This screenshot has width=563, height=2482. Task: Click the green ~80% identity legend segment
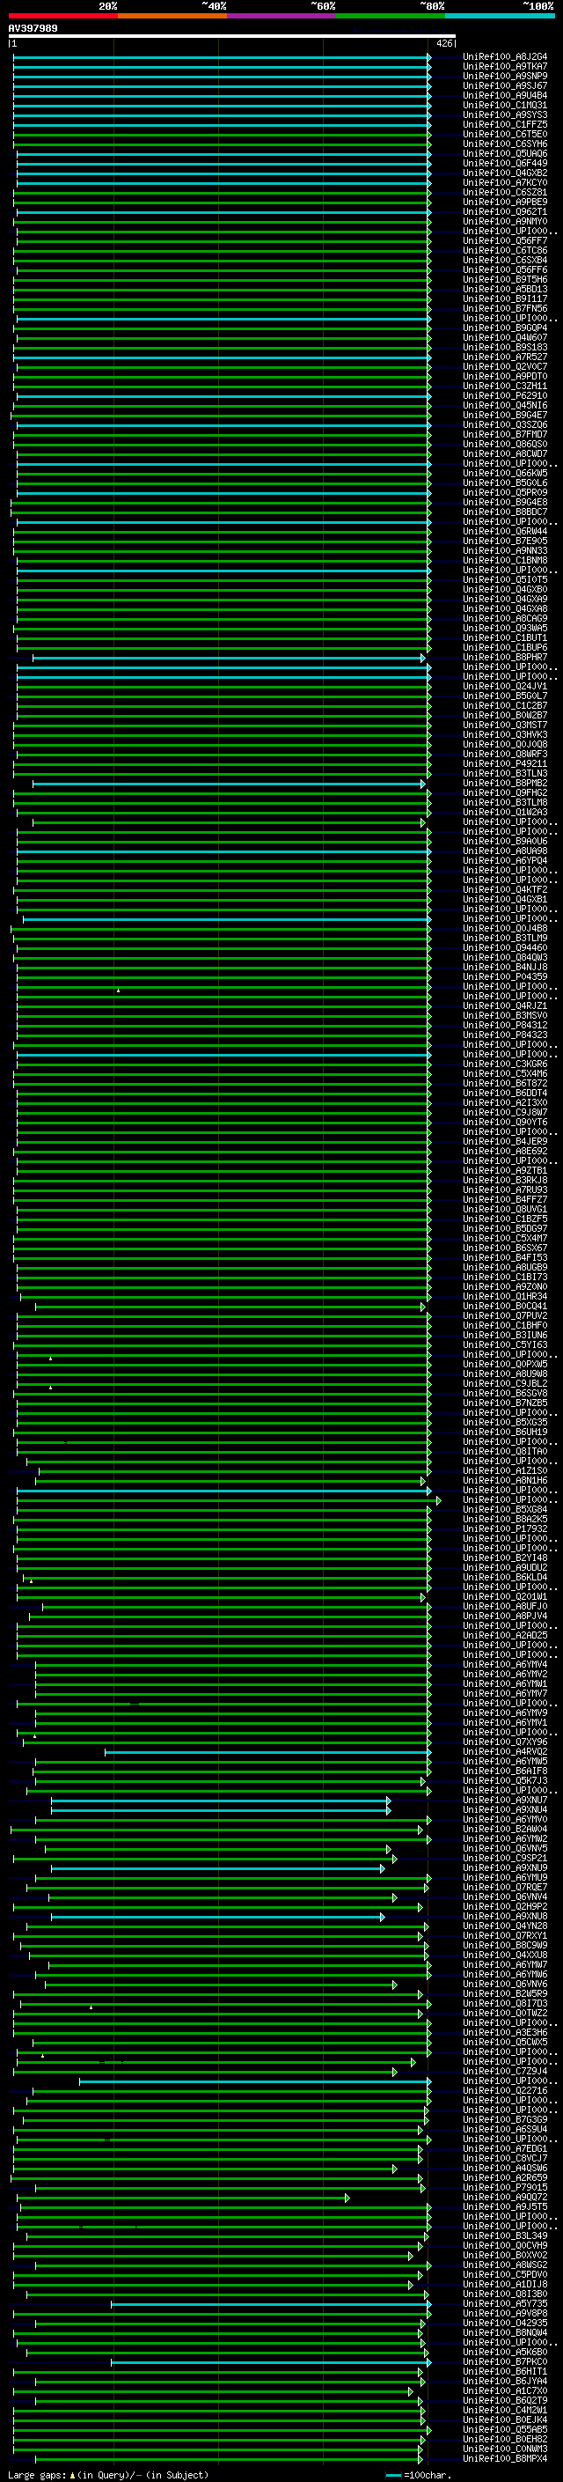coord(390,16)
